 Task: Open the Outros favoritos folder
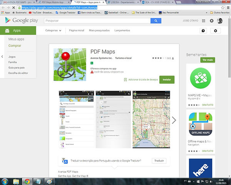(x=220, y=13)
